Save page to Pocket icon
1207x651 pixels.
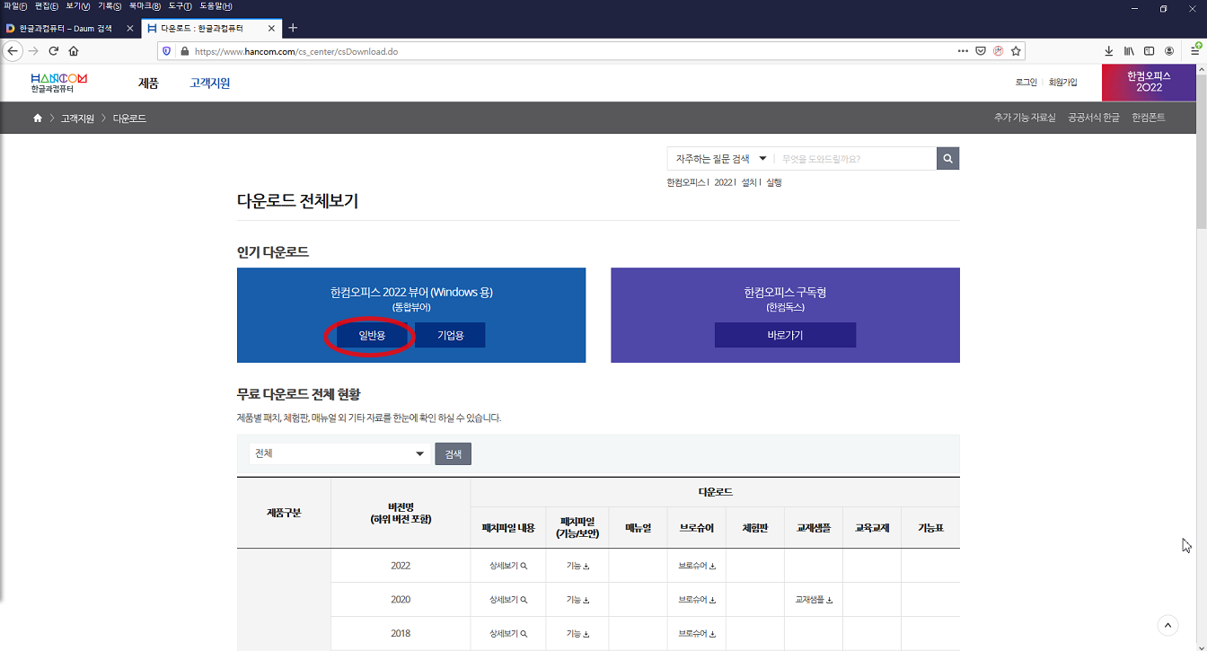coord(982,51)
